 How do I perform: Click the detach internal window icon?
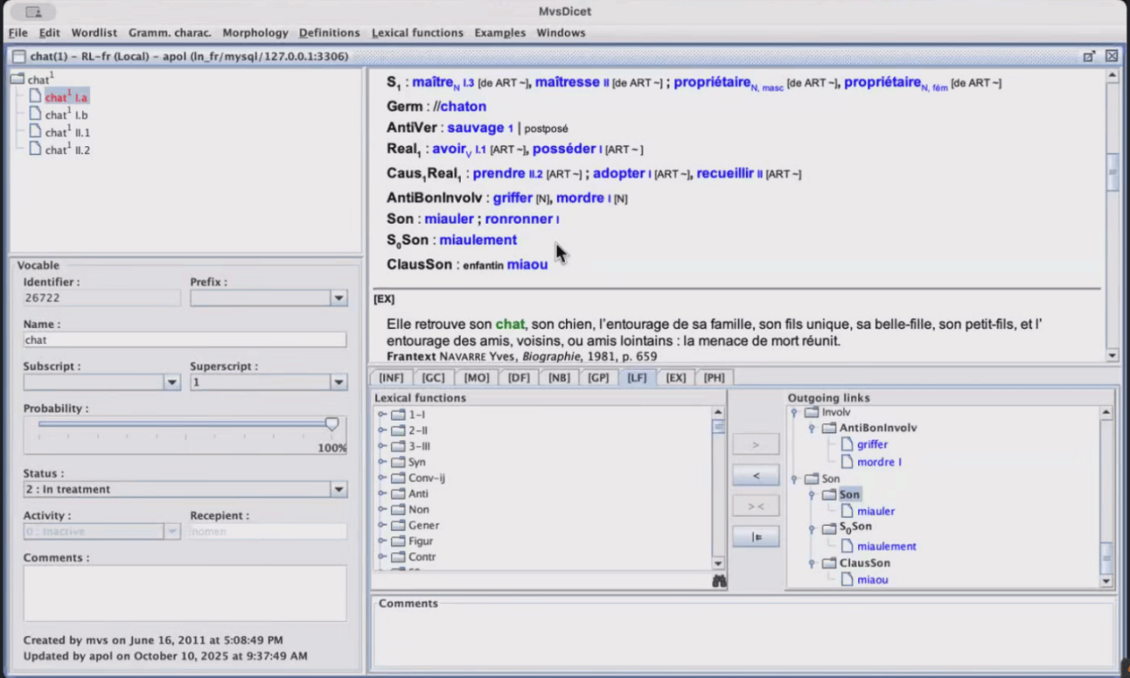pos(1089,56)
